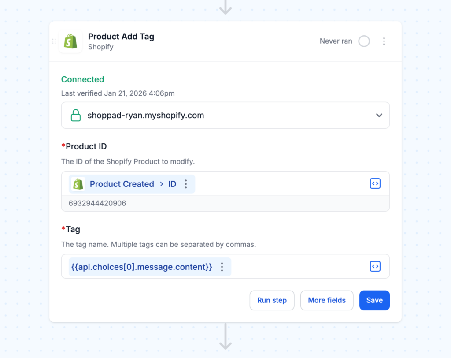The width and height of the screenshot is (451, 358).
Task: Show More fields for this step
Action: pos(327,300)
